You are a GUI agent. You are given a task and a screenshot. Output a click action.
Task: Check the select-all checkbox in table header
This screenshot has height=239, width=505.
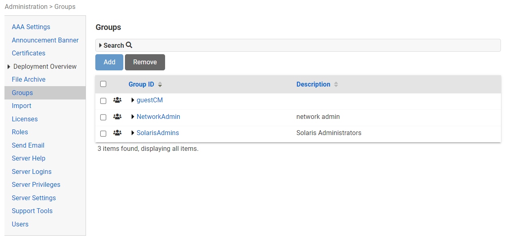[103, 84]
